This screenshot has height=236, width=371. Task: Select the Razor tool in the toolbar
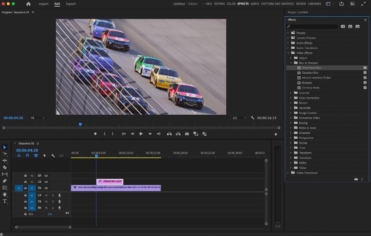5,167
